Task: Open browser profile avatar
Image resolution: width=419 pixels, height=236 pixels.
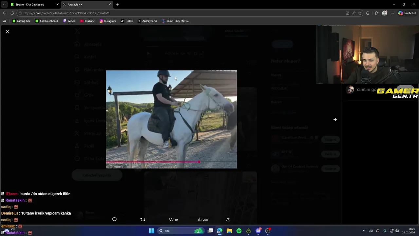Action: [x=385, y=13]
